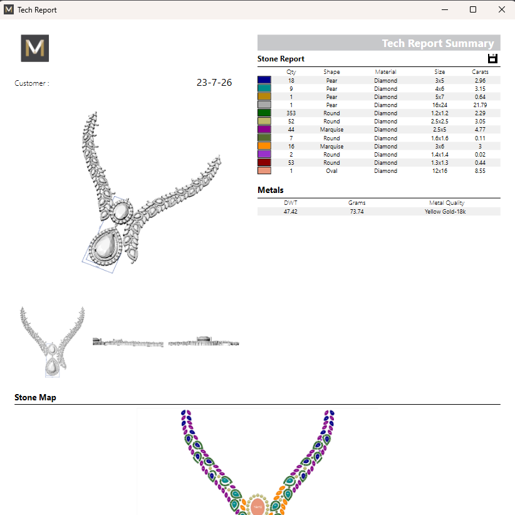Click the 21.79 carats value
Image resolution: width=515 pixels, height=515 pixels.
pos(480,105)
